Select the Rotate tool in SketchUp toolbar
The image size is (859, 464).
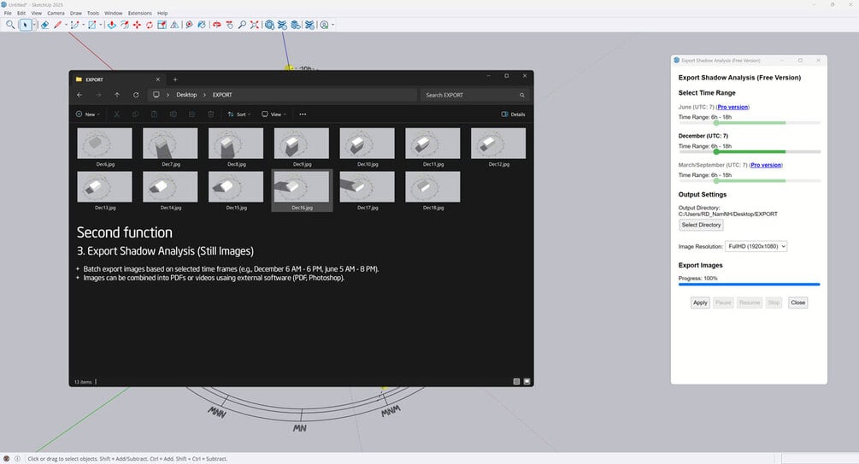[149, 25]
